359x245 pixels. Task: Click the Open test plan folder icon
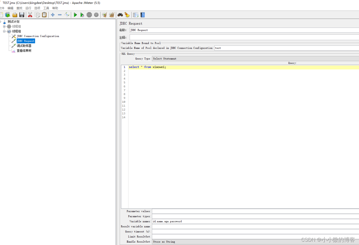click(x=15, y=15)
